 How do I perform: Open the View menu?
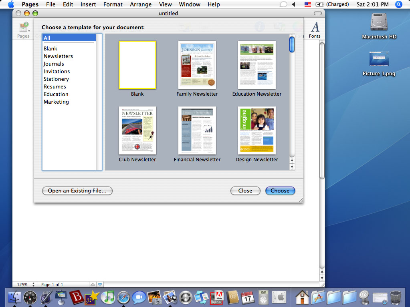point(165,4)
